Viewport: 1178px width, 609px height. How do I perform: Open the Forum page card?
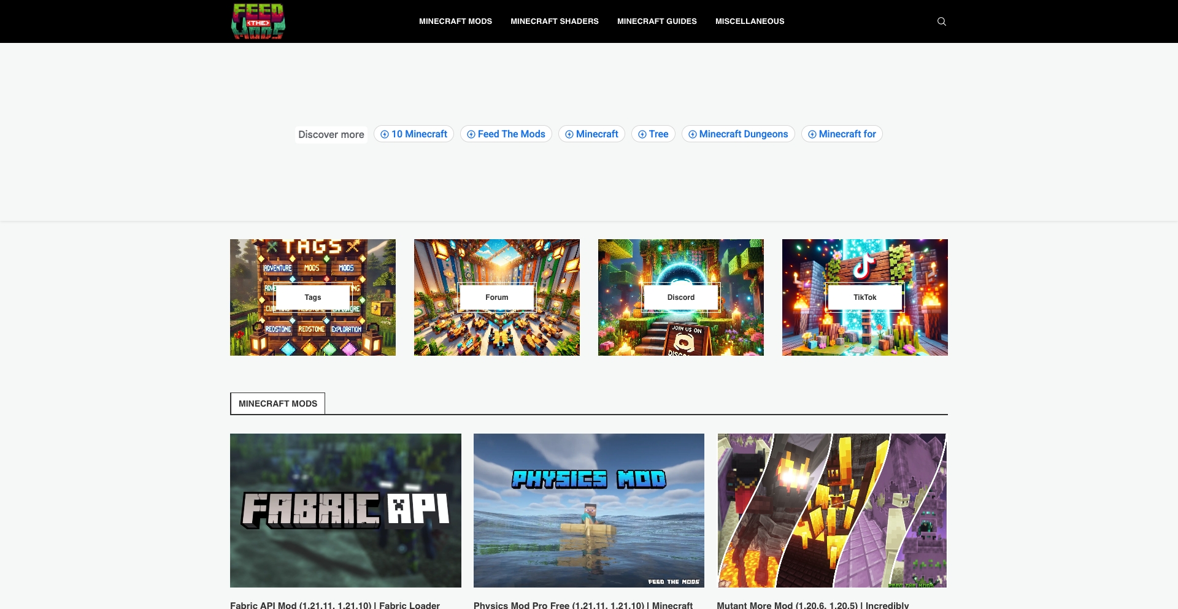(497, 297)
